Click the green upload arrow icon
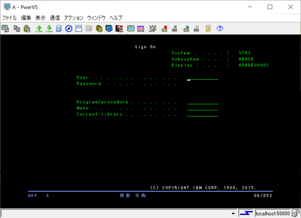This screenshot has width=301, height=218. [39, 29]
